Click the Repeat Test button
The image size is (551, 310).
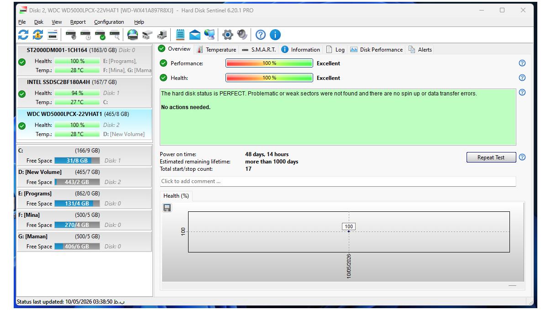coord(491,157)
